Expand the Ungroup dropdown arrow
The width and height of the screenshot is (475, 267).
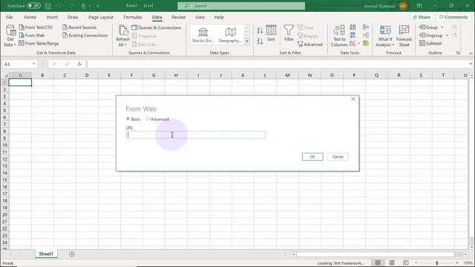click(447, 36)
